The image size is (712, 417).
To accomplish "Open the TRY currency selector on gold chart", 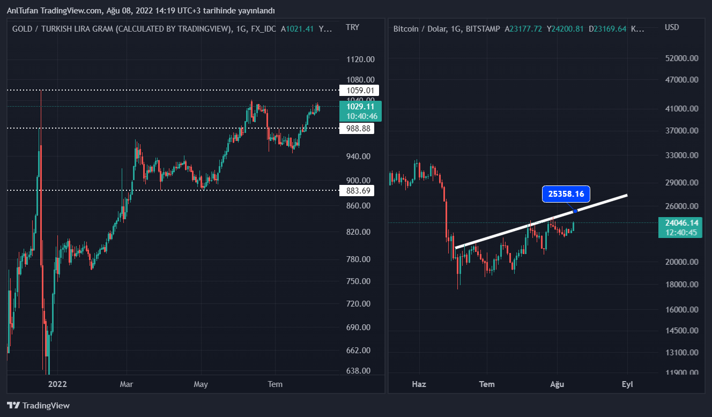I will [352, 27].
